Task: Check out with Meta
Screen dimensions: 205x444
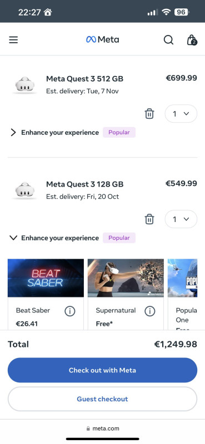Action: (x=102, y=370)
